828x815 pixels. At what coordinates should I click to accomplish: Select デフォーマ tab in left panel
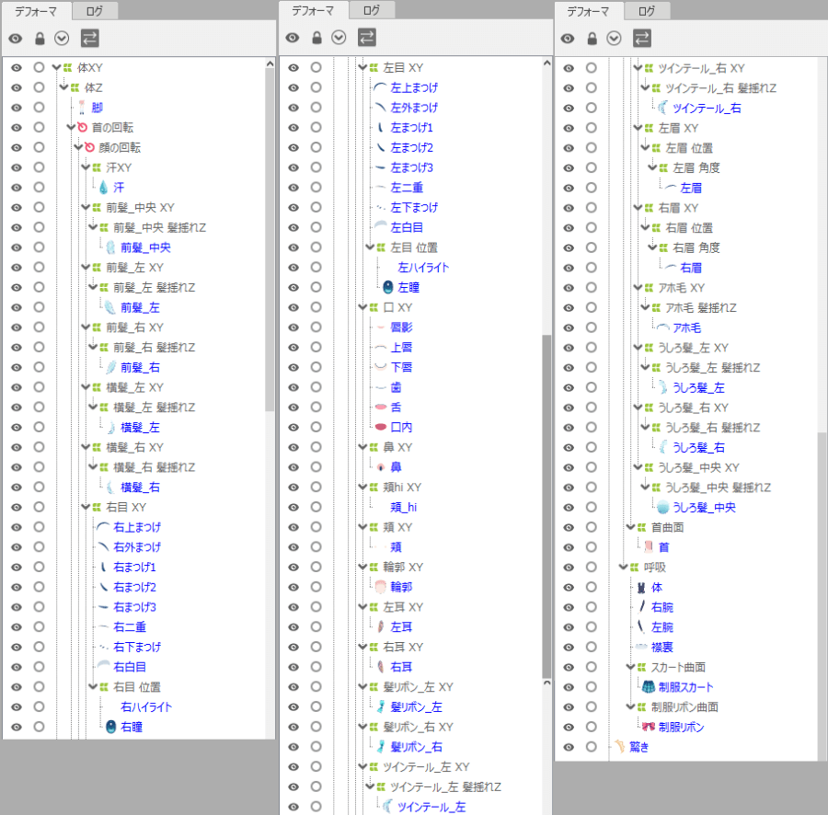(x=36, y=11)
